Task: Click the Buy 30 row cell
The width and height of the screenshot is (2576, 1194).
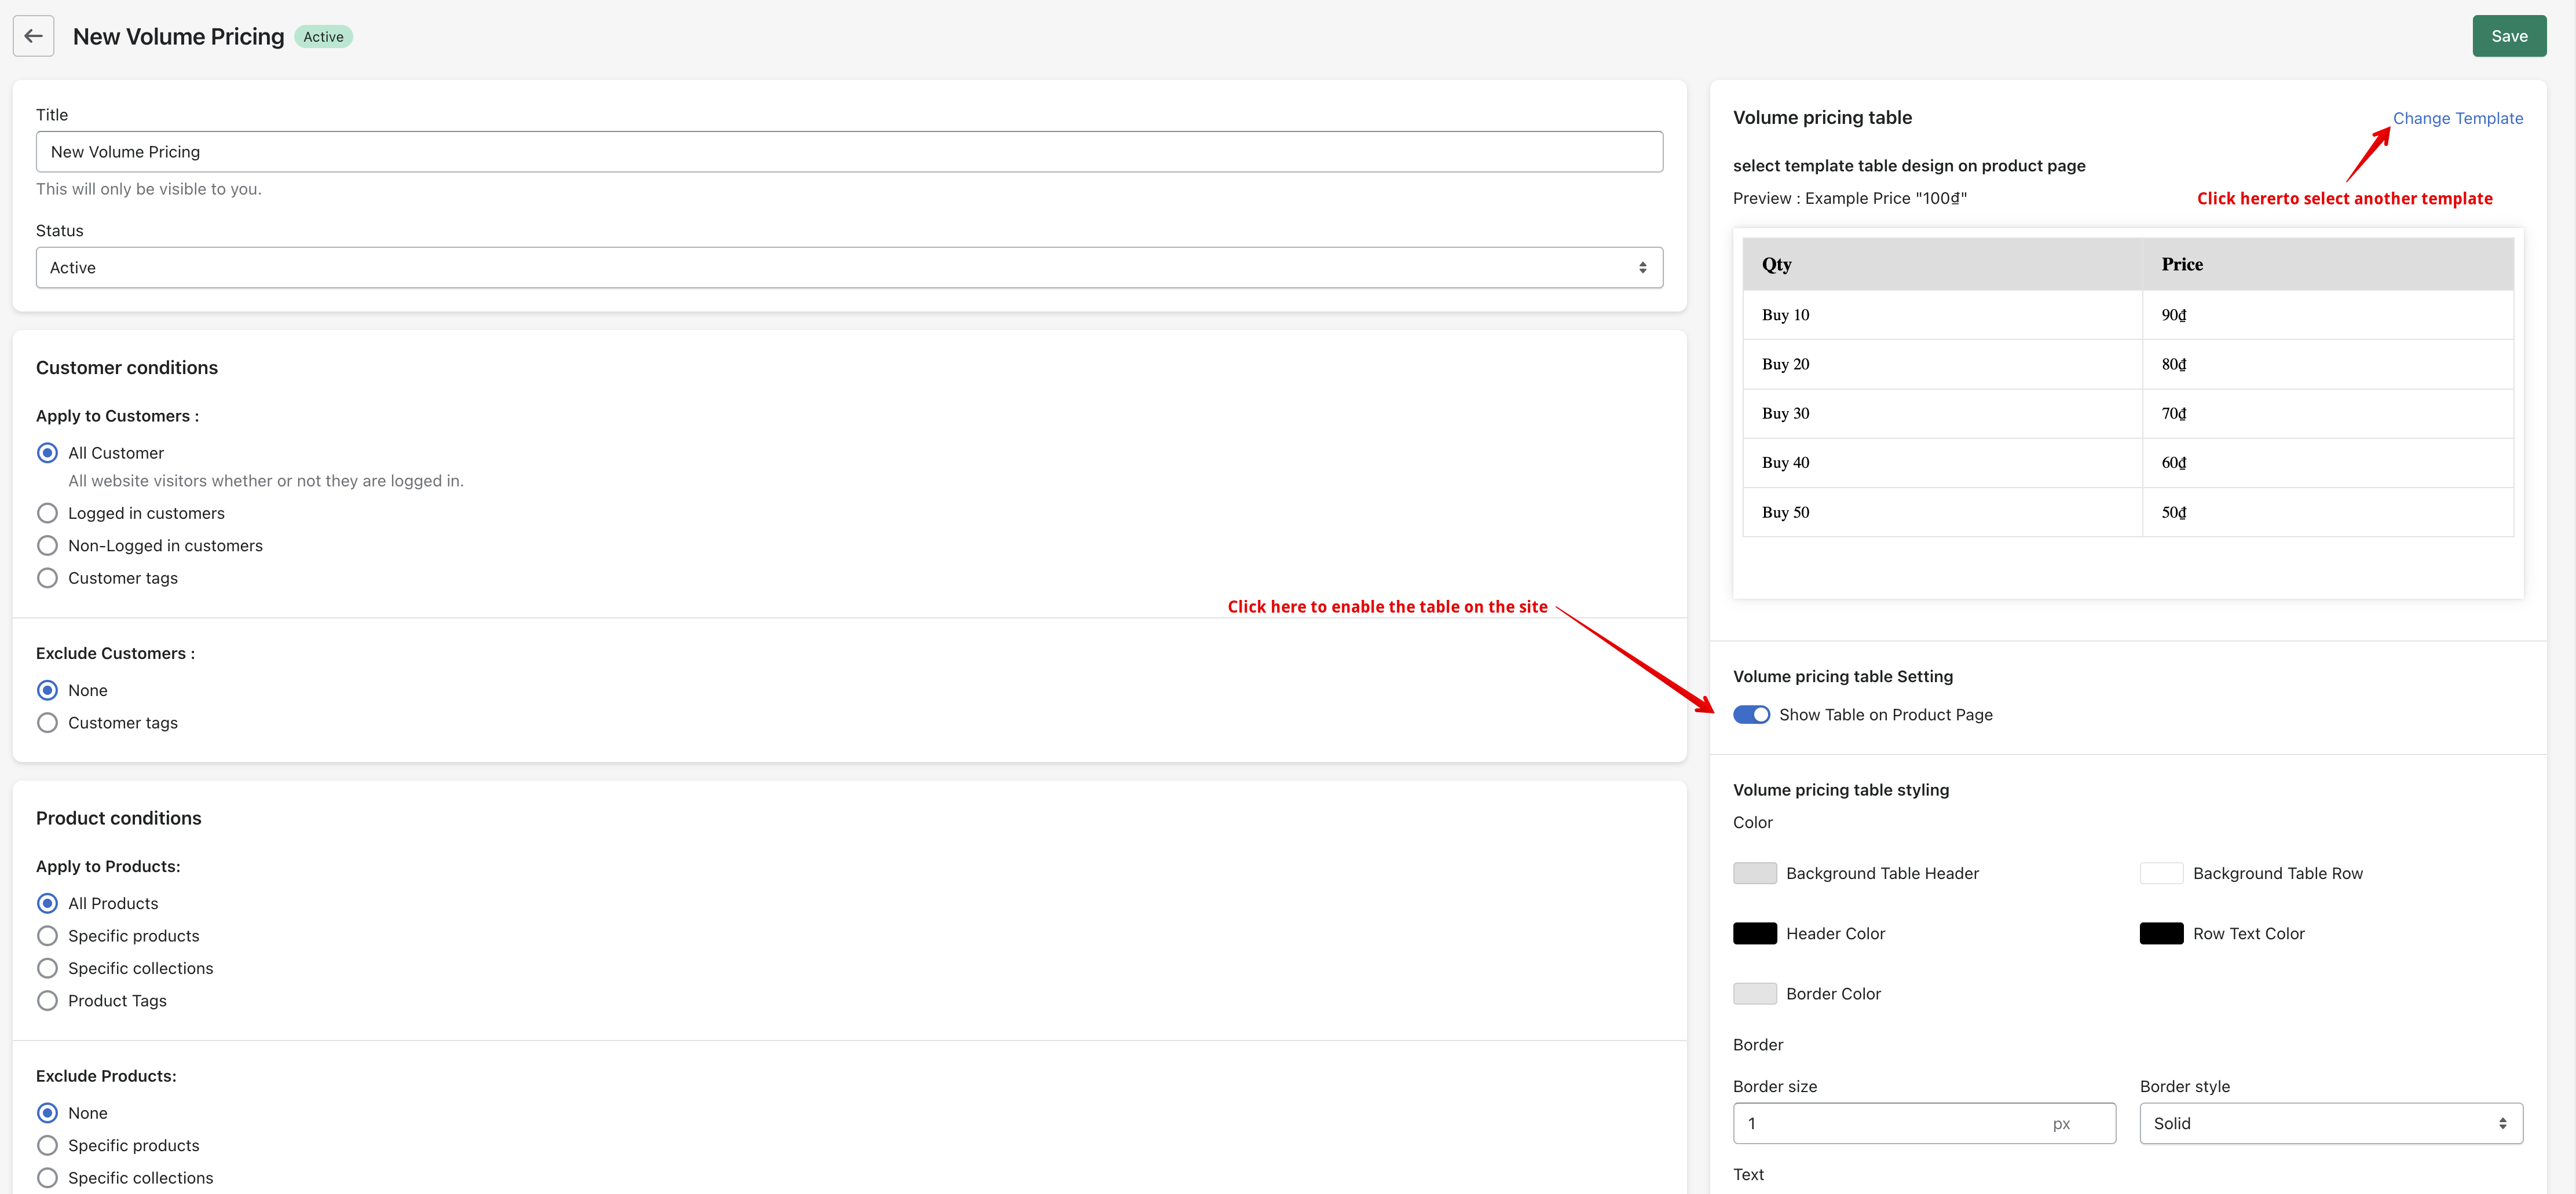Action: 1942,413
